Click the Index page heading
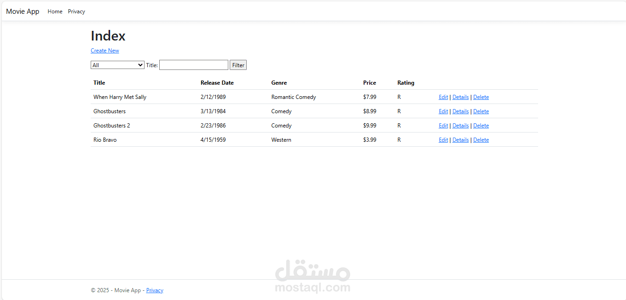 [108, 36]
